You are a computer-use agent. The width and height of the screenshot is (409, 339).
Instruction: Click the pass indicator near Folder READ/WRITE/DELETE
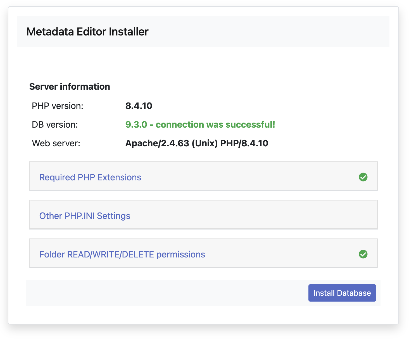click(x=363, y=254)
